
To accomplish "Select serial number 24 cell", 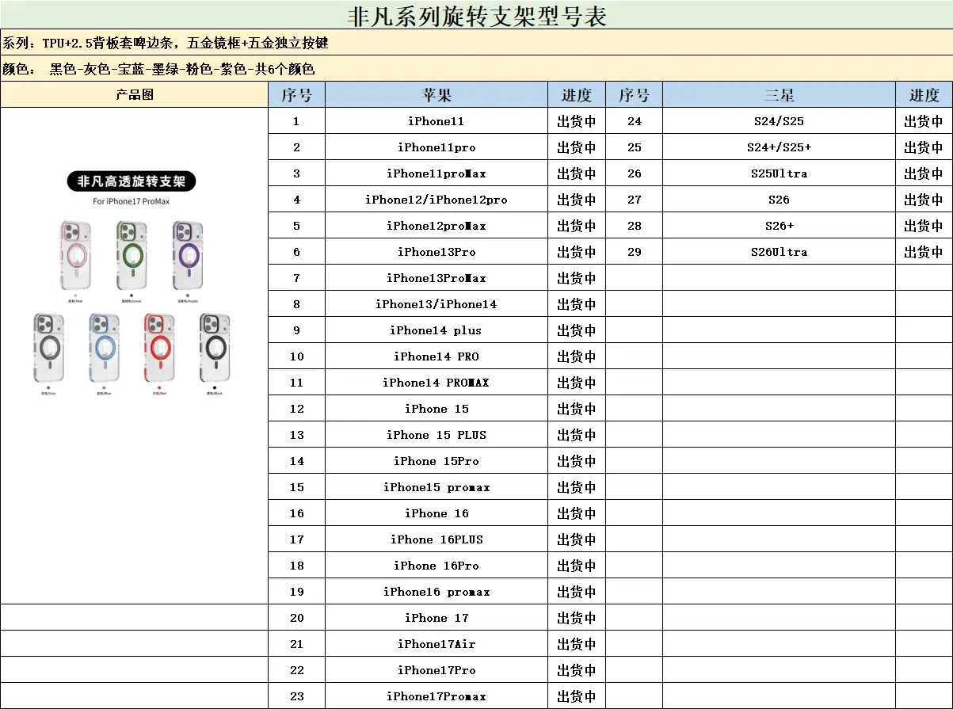I will click(x=635, y=121).
